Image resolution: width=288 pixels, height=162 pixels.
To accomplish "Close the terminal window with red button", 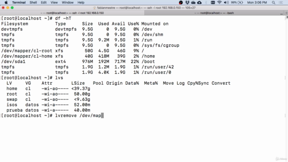I will (x=3, y=8).
